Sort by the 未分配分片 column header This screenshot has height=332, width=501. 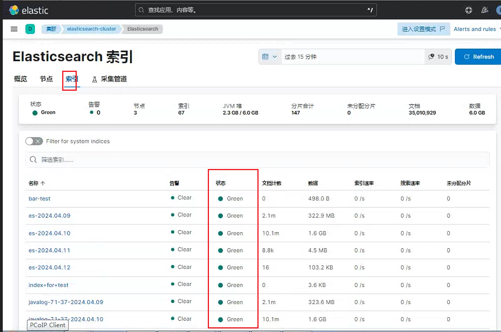pos(459,183)
